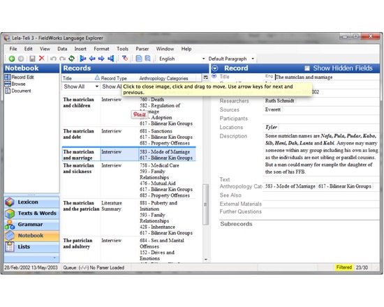
Task: Click the filter funnel toolbar icon
Action: tap(125, 59)
